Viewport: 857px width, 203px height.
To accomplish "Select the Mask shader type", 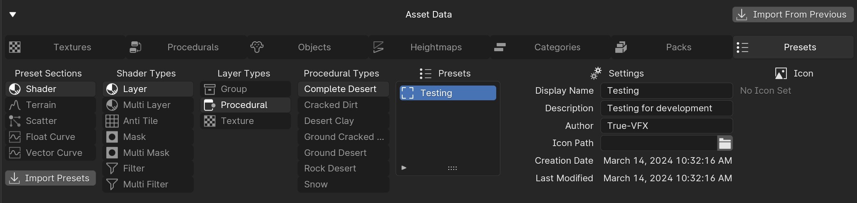I will 147,137.
